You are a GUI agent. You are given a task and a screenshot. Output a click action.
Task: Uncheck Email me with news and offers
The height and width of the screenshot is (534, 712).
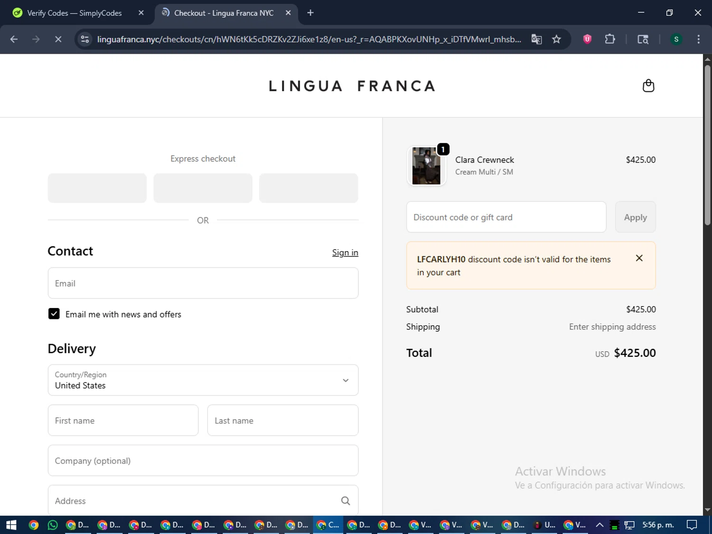(54, 314)
